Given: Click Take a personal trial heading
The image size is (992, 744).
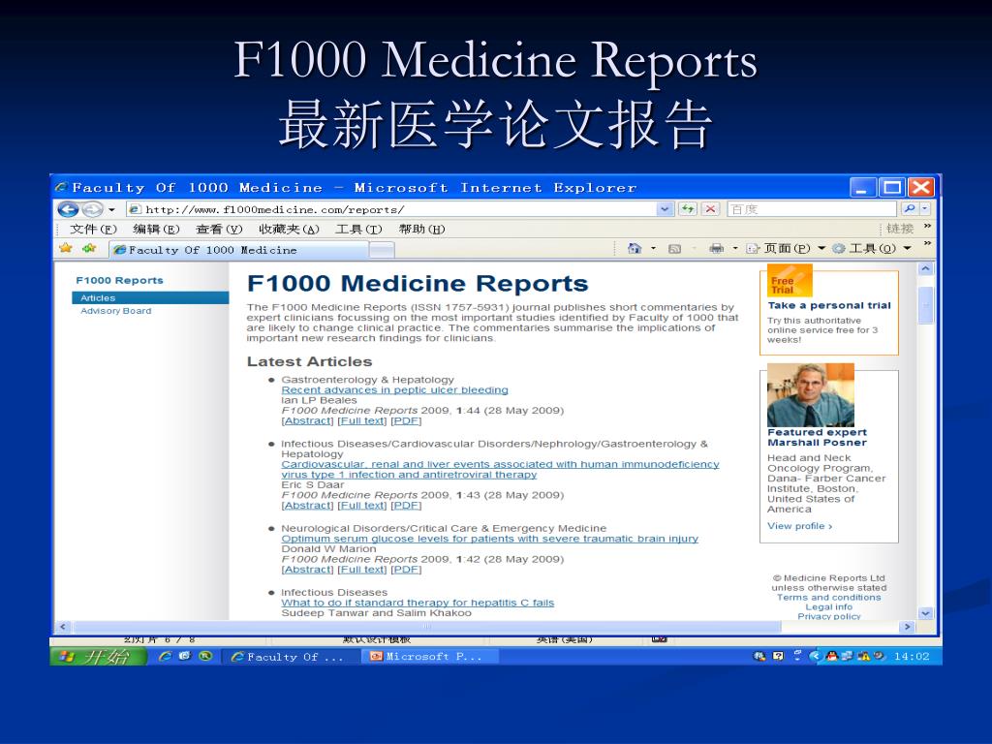Looking at the screenshot, I should point(829,305).
